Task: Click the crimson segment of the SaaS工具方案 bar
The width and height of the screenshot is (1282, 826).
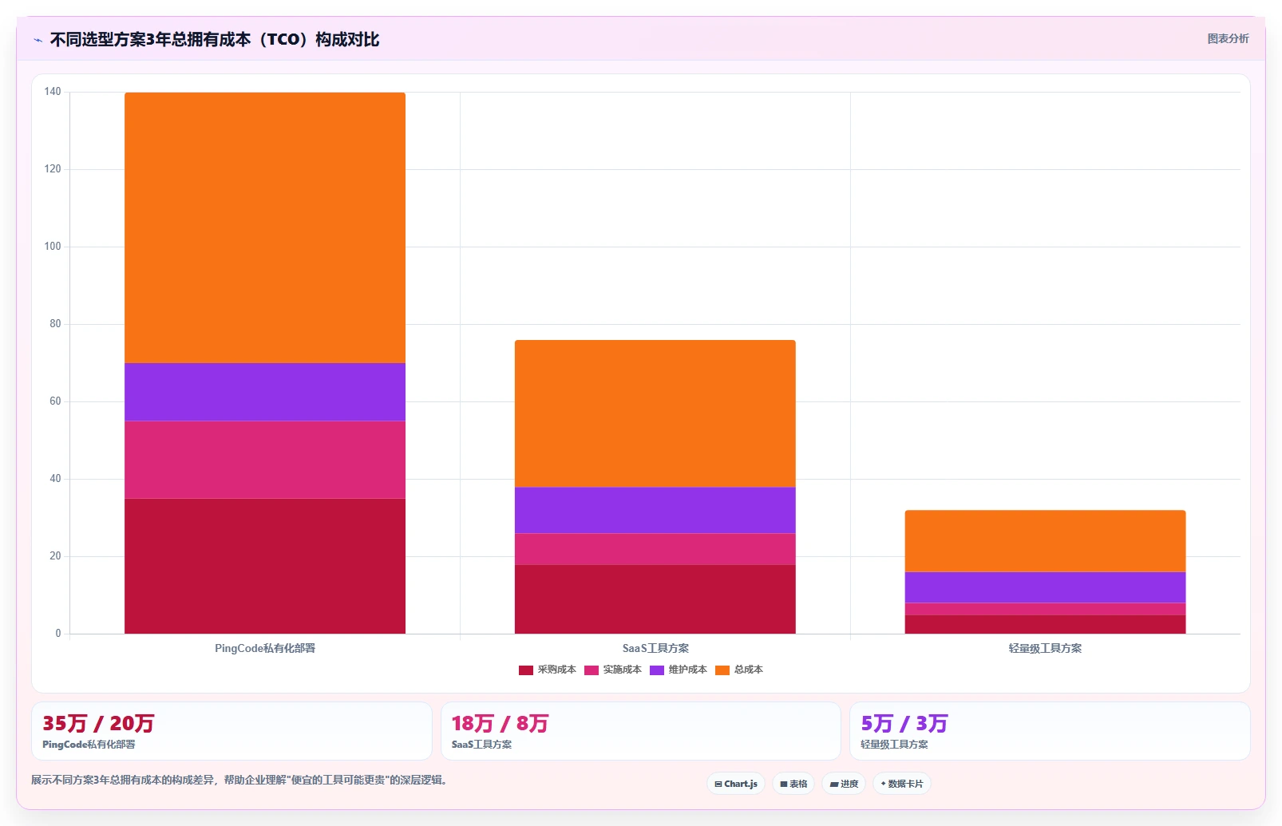Action: [x=655, y=599]
